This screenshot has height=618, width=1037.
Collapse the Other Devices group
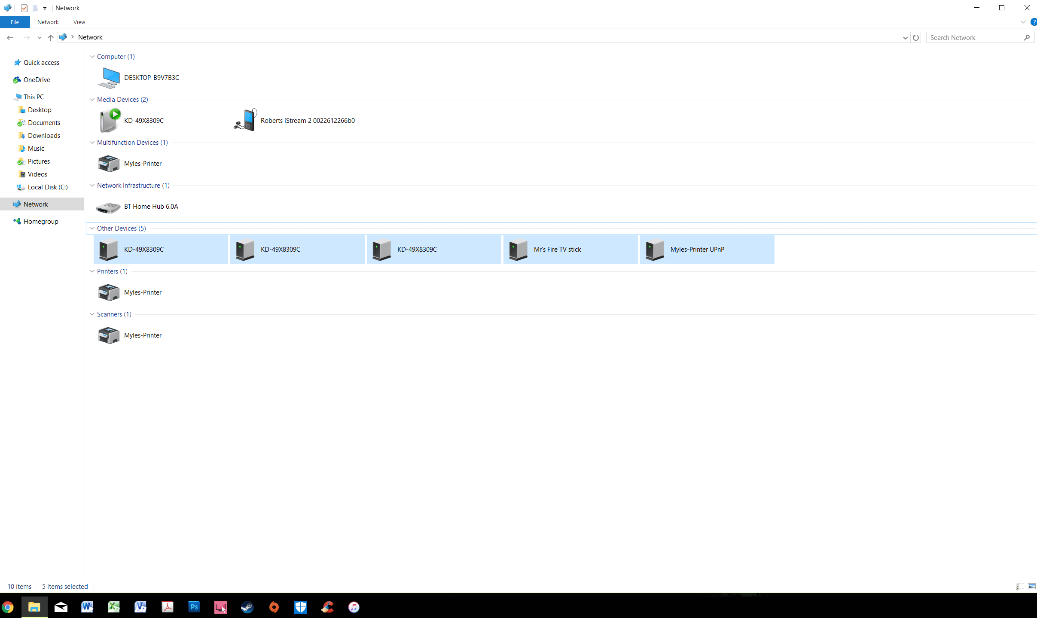(x=92, y=228)
